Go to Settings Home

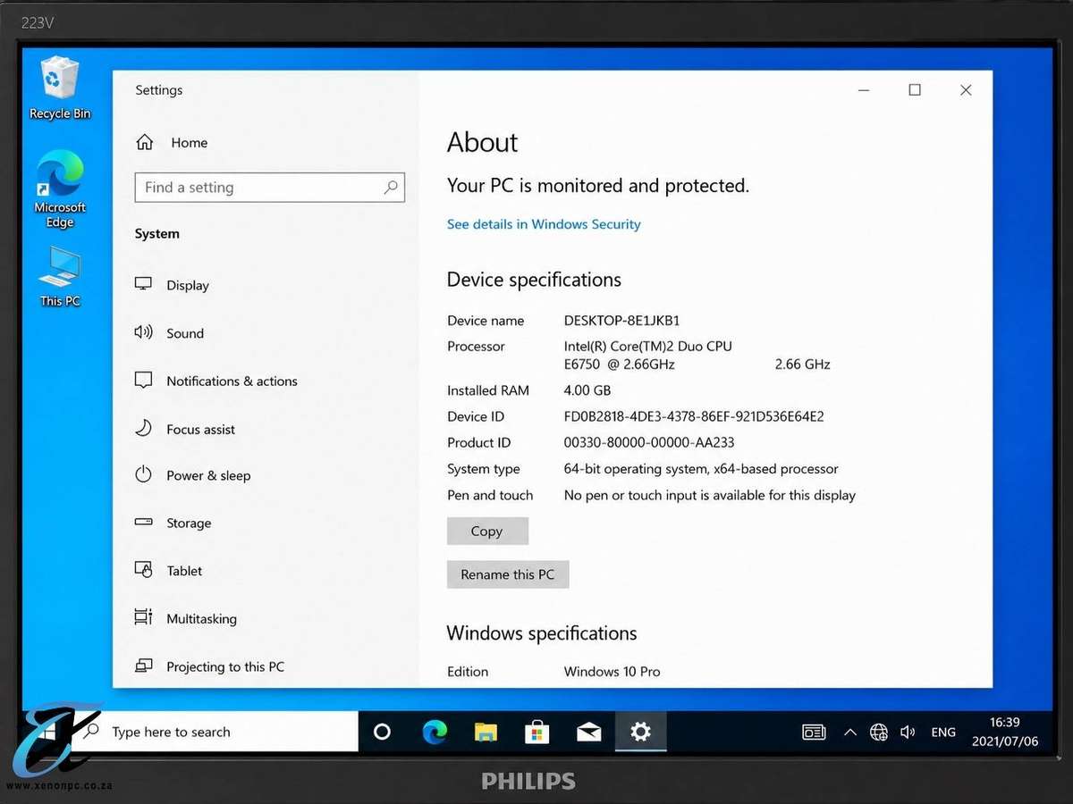(172, 143)
